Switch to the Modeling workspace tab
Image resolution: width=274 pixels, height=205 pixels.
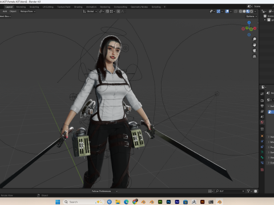(21, 7)
